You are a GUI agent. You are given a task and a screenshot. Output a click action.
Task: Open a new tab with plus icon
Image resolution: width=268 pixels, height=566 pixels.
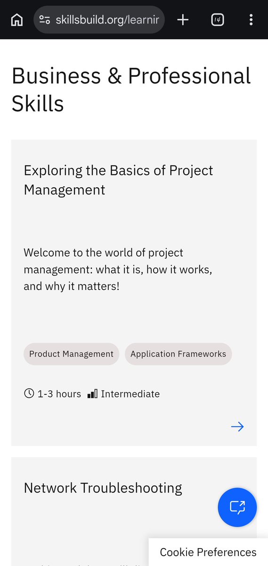[183, 20]
